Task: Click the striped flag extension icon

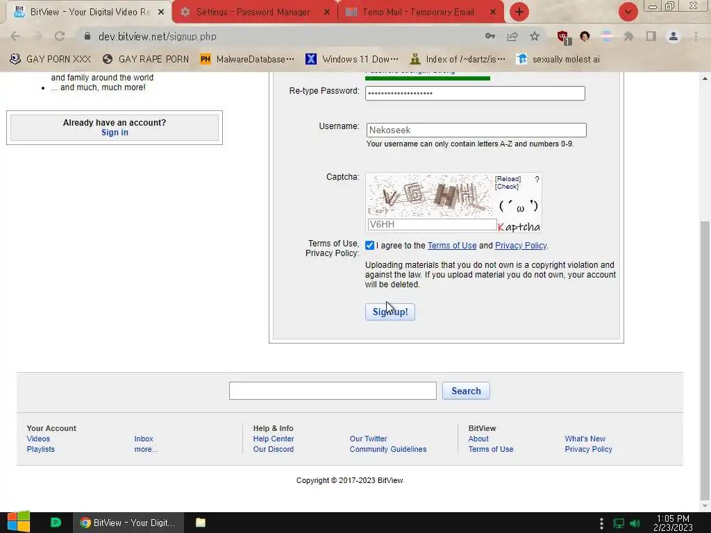Action: coord(607,36)
